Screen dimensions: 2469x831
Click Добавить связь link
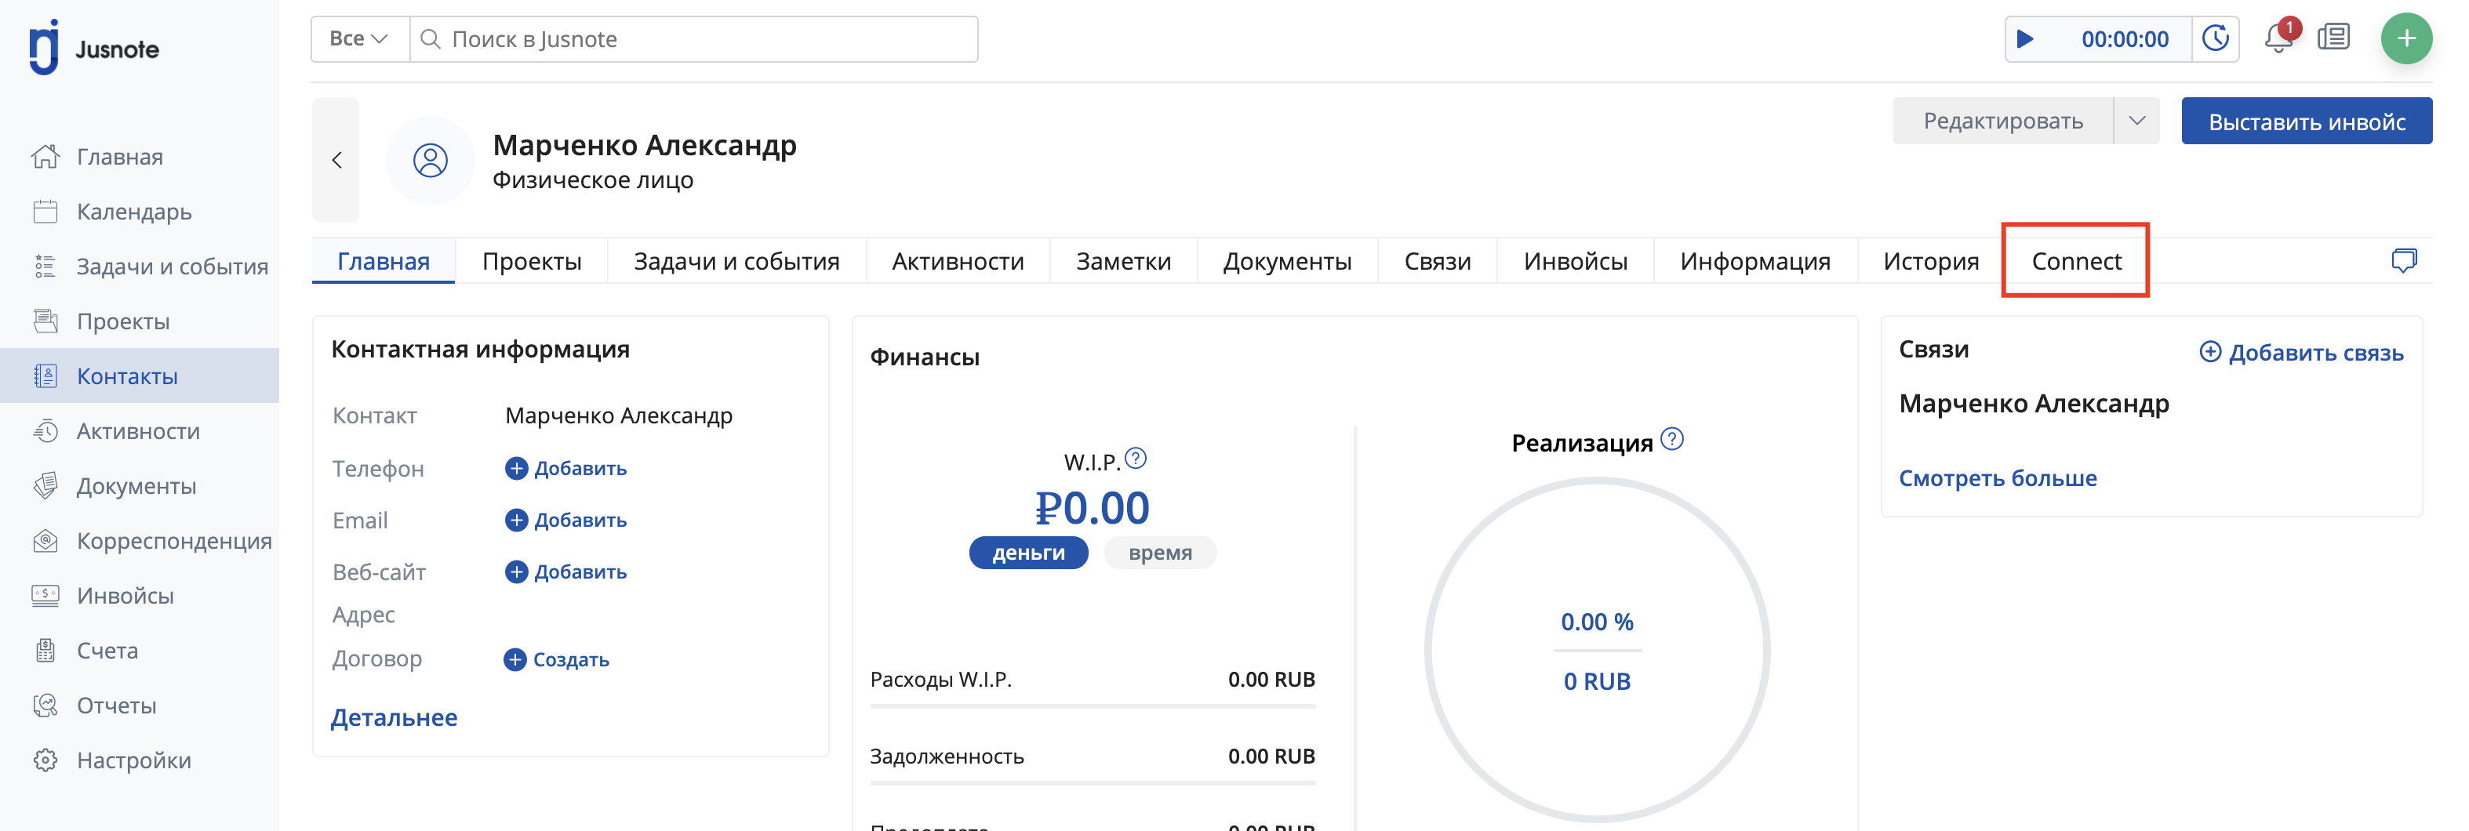2301,352
